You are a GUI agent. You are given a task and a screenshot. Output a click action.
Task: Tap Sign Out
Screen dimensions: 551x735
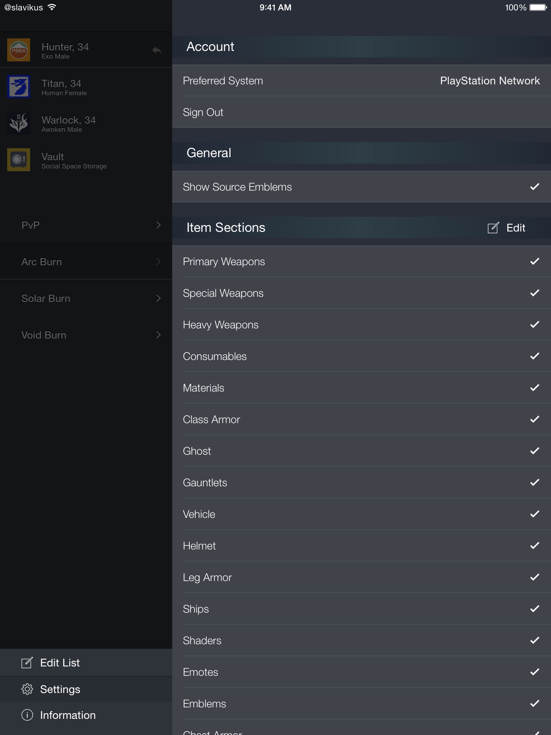pos(203,112)
